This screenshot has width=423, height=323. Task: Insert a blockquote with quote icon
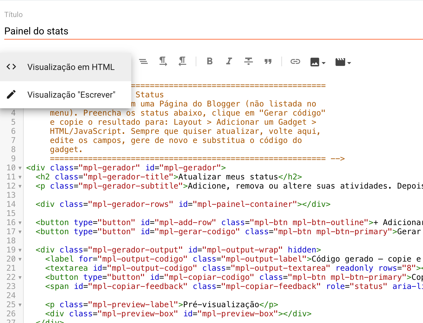click(x=268, y=62)
